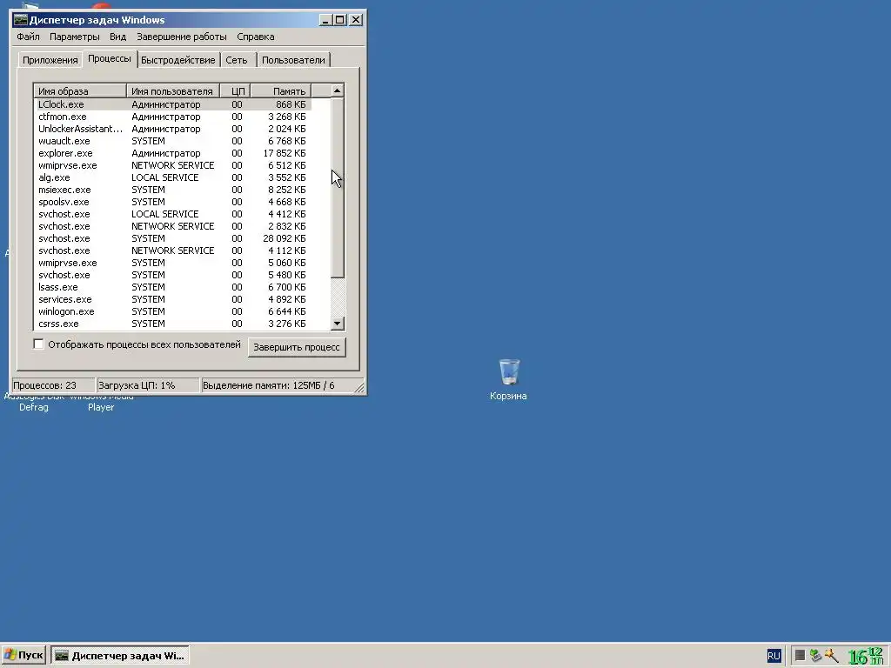Click the 17 852 КБ memory value

[285, 153]
